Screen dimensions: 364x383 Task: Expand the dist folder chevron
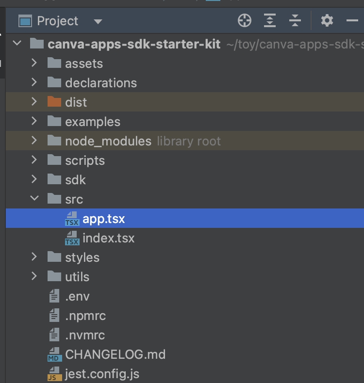point(34,102)
